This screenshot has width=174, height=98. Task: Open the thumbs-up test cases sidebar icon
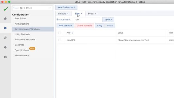[x=5, y=19]
